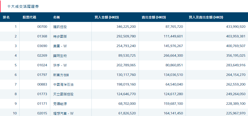Screen dimensions: 248x116
Task: Click buy amount 346,225,200
Action: pos(126,27)
